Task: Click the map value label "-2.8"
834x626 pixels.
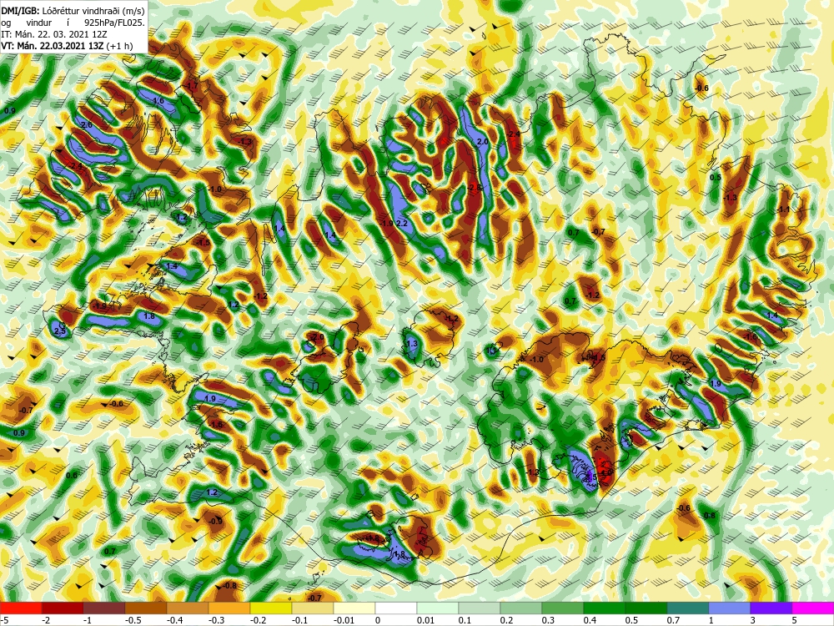Action: click(x=474, y=187)
